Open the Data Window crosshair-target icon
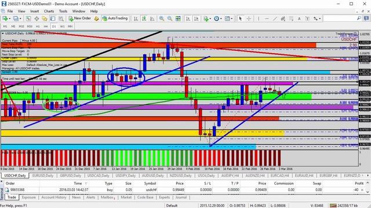 [37, 18]
